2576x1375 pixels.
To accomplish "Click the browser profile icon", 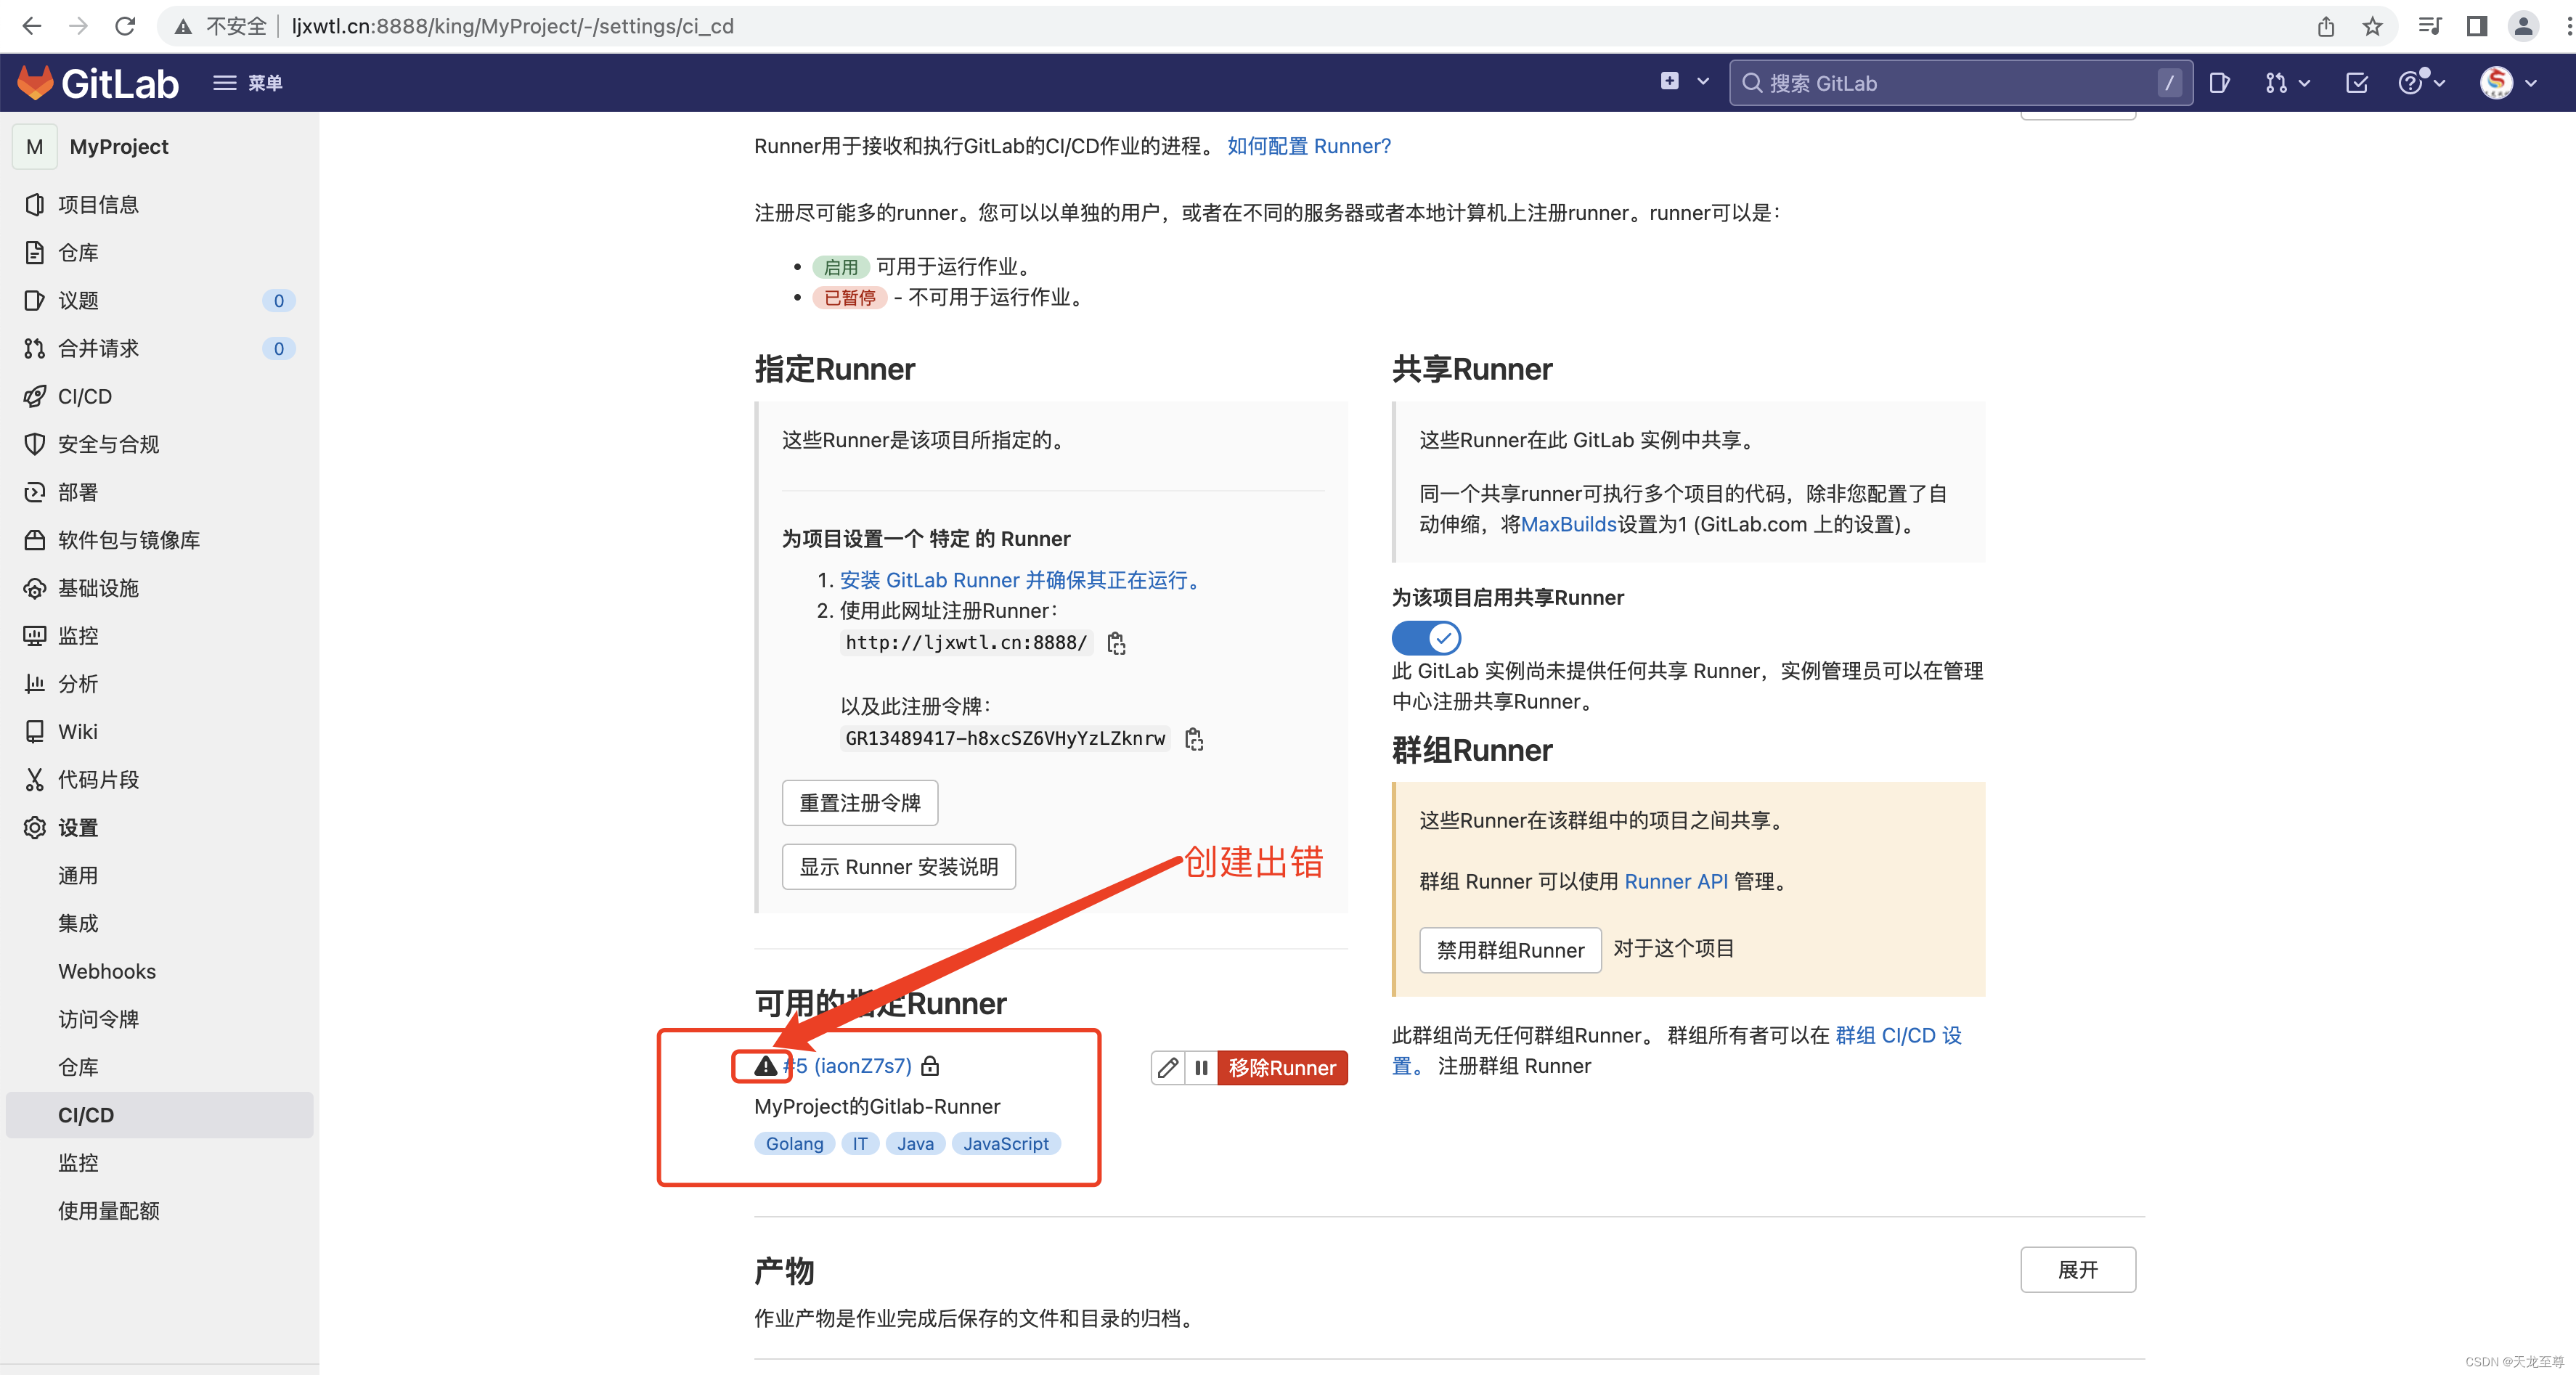I will click(x=2524, y=26).
